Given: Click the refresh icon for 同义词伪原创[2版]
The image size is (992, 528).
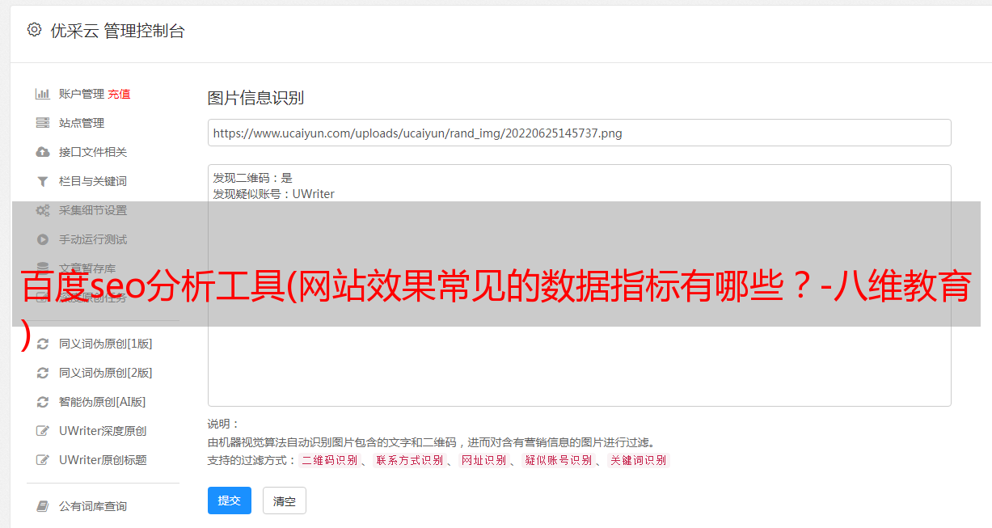Looking at the screenshot, I should pos(43,373).
